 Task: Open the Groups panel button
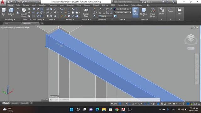tap(171, 10)
